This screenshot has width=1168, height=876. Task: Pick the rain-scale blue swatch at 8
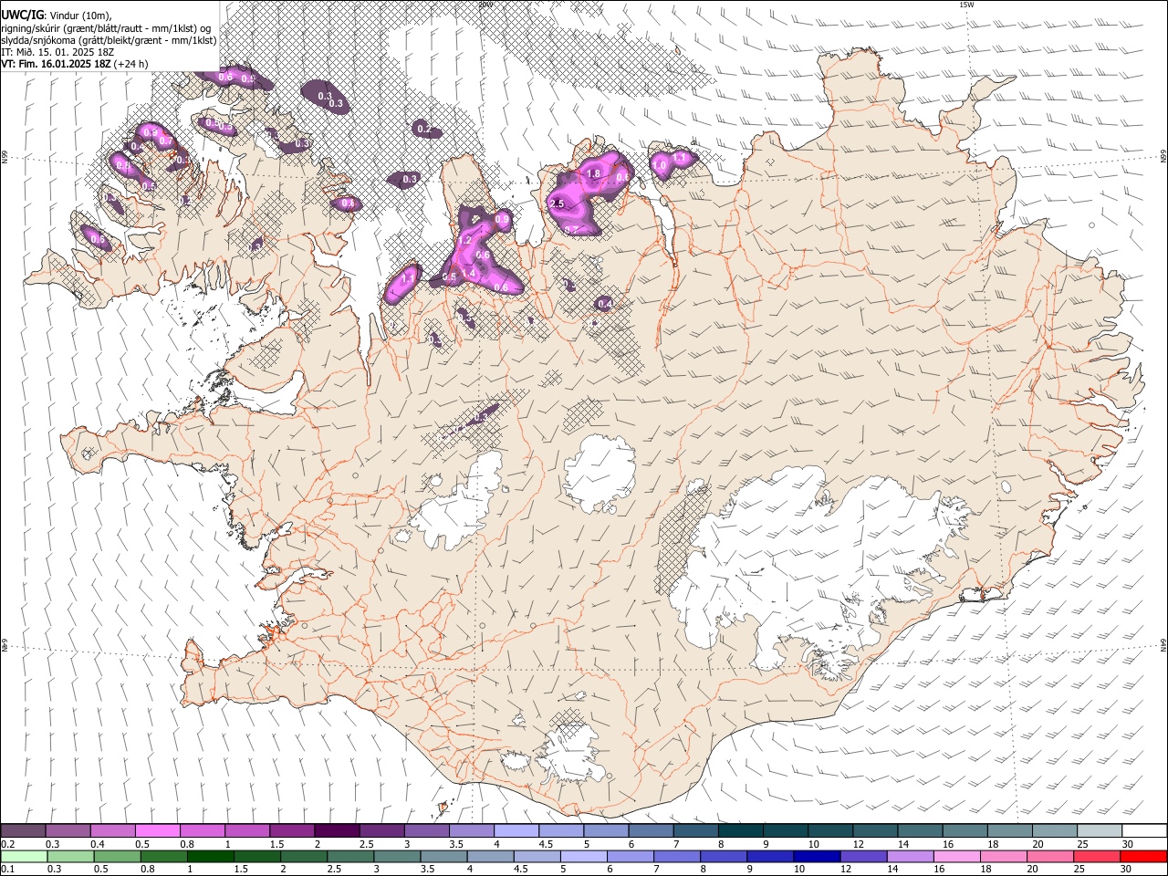[x=723, y=856]
